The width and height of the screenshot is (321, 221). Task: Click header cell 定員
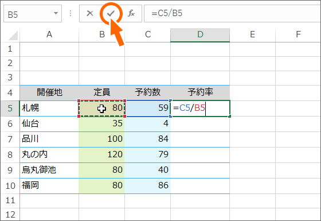pos(102,92)
